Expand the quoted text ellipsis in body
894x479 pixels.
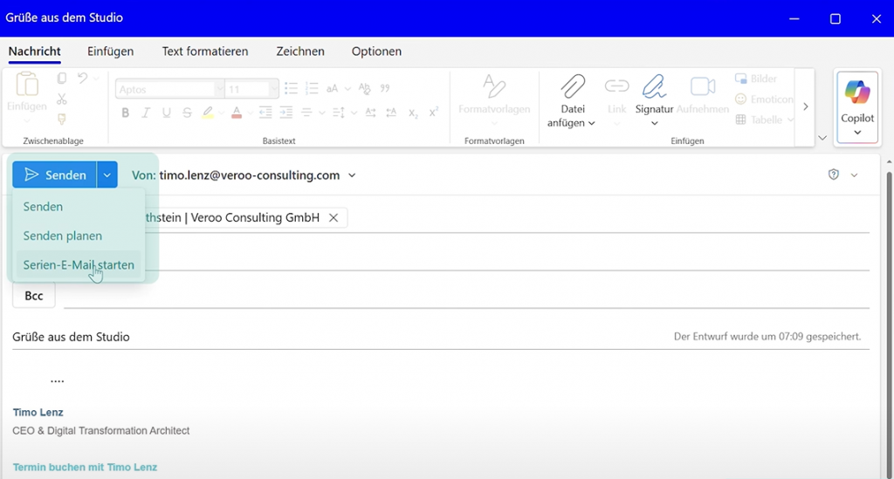pos(57,380)
